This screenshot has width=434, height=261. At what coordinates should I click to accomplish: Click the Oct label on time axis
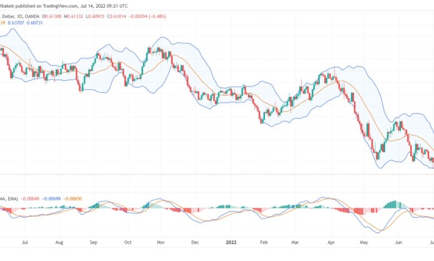coord(128,242)
